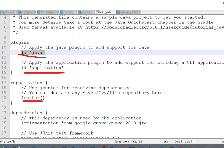
Task: Open the AppTest.java tab
Action: click(x=48, y=12)
